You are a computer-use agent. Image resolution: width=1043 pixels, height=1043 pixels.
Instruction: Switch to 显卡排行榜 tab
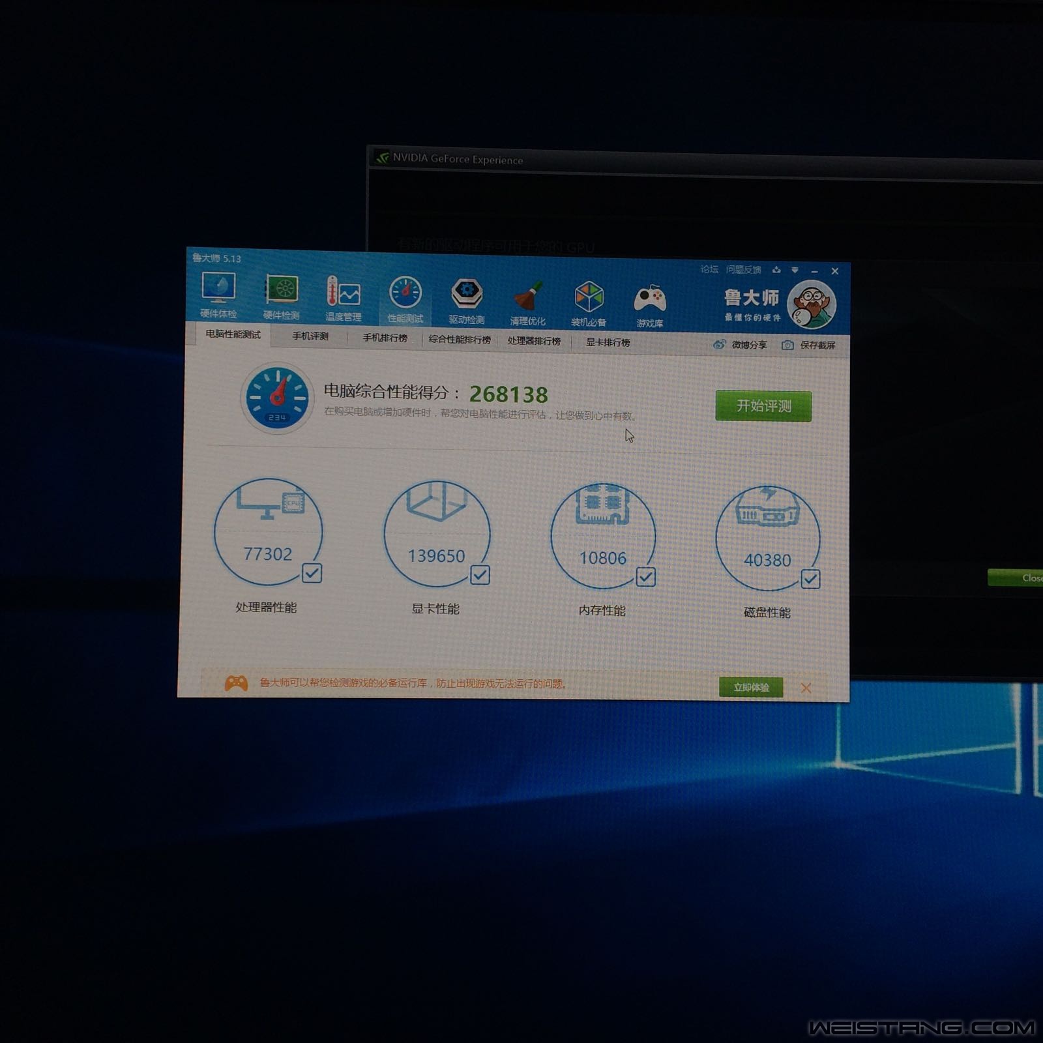pyautogui.click(x=608, y=342)
